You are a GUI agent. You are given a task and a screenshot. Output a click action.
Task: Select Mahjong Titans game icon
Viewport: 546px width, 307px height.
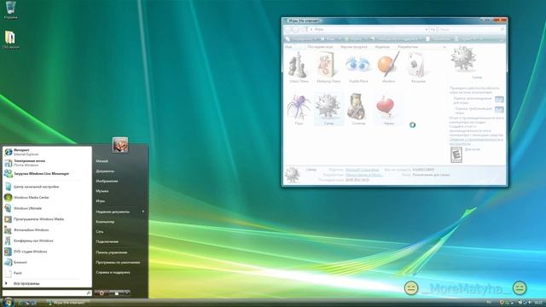tap(328, 67)
